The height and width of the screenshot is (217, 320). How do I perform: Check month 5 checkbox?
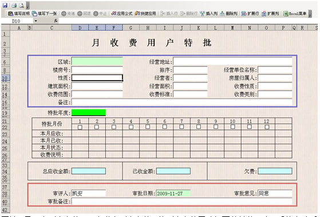pos(148,127)
